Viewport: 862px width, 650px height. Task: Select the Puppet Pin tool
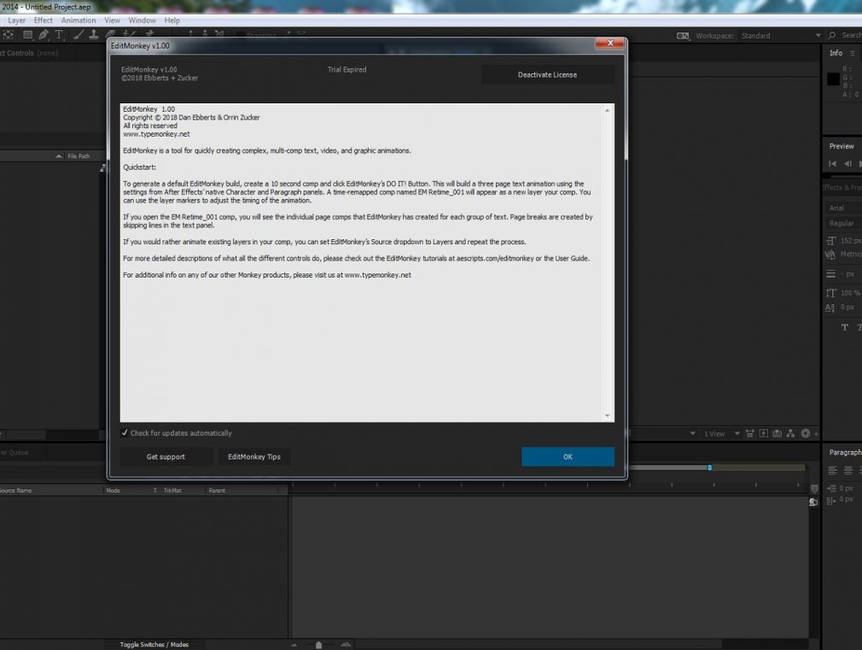149,33
